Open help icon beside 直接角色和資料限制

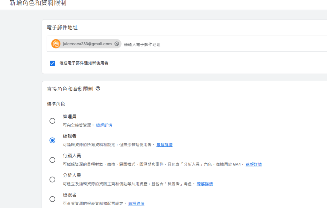(x=98, y=89)
